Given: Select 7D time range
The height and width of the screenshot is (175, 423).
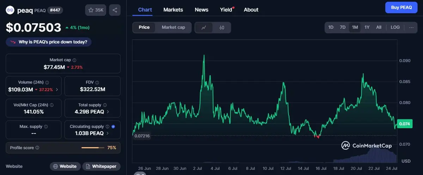Looking at the screenshot, I should pos(343,27).
